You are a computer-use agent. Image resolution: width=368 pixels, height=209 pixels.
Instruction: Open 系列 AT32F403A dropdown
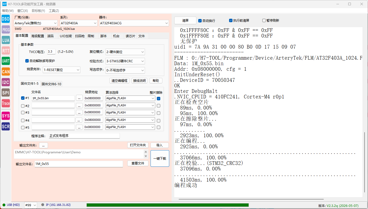(x=79, y=23)
